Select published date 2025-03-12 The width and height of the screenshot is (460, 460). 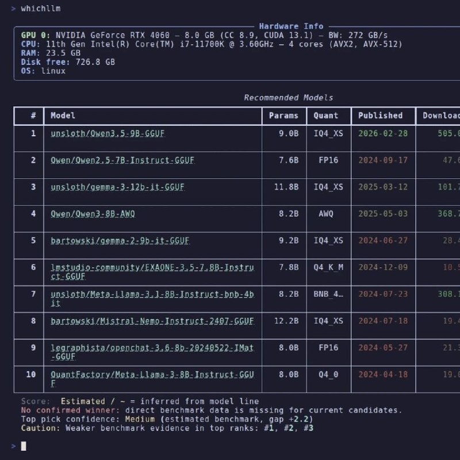pyautogui.click(x=383, y=187)
